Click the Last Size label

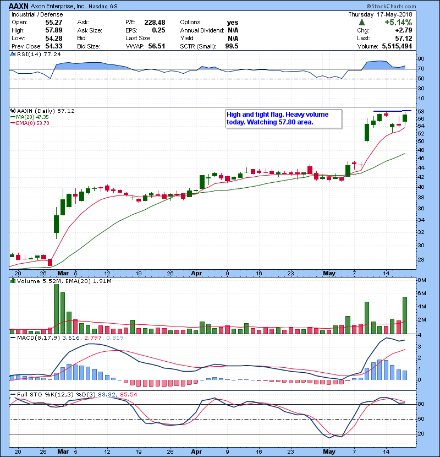coord(138,38)
